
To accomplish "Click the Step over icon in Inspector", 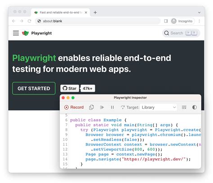I will (123, 107).
